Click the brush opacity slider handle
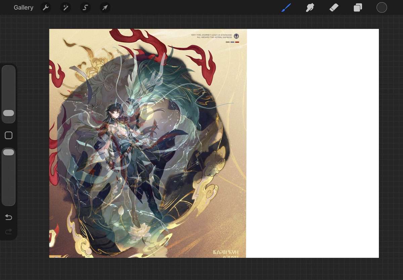The width and height of the screenshot is (403, 280). click(8, 152)
